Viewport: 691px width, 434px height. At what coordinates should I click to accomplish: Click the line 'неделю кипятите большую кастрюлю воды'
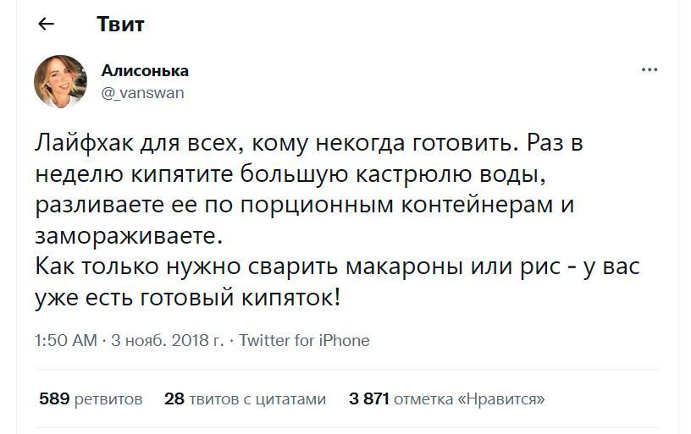click(x=290, y=174)
